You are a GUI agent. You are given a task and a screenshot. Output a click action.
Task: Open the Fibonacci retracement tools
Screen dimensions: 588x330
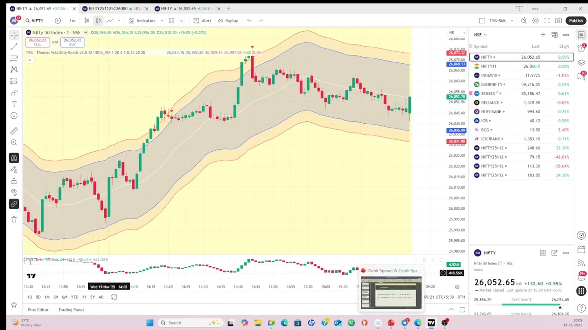click(14, 58)
